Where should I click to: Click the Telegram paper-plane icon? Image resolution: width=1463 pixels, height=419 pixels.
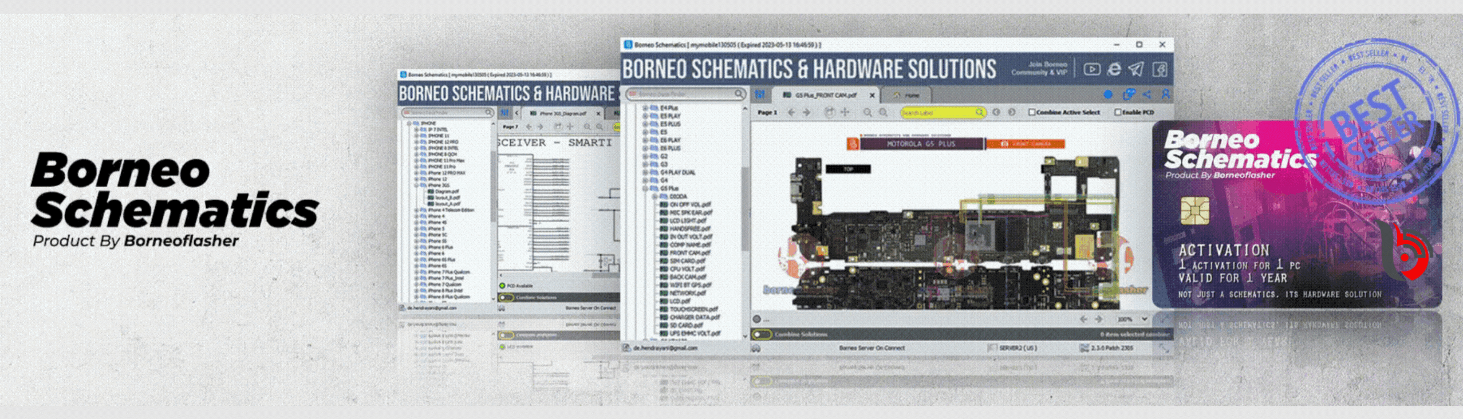coord(1136,69)
